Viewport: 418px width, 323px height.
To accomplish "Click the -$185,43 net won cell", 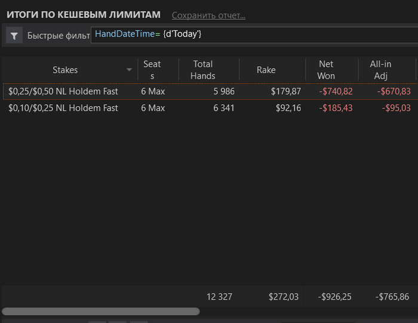I will (x=336, y=108).
